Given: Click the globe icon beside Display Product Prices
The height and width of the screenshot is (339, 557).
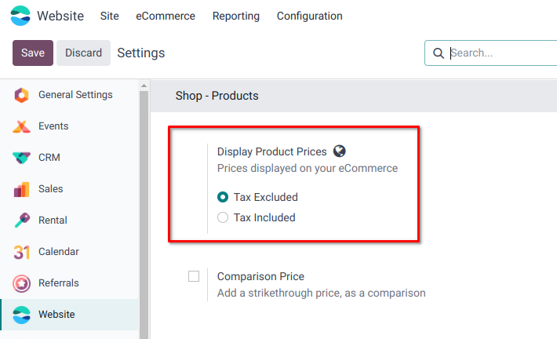Looking at the screenshot, I should pos(340,151).
